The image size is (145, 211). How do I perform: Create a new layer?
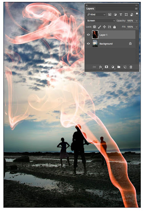(x=125, y=67)
